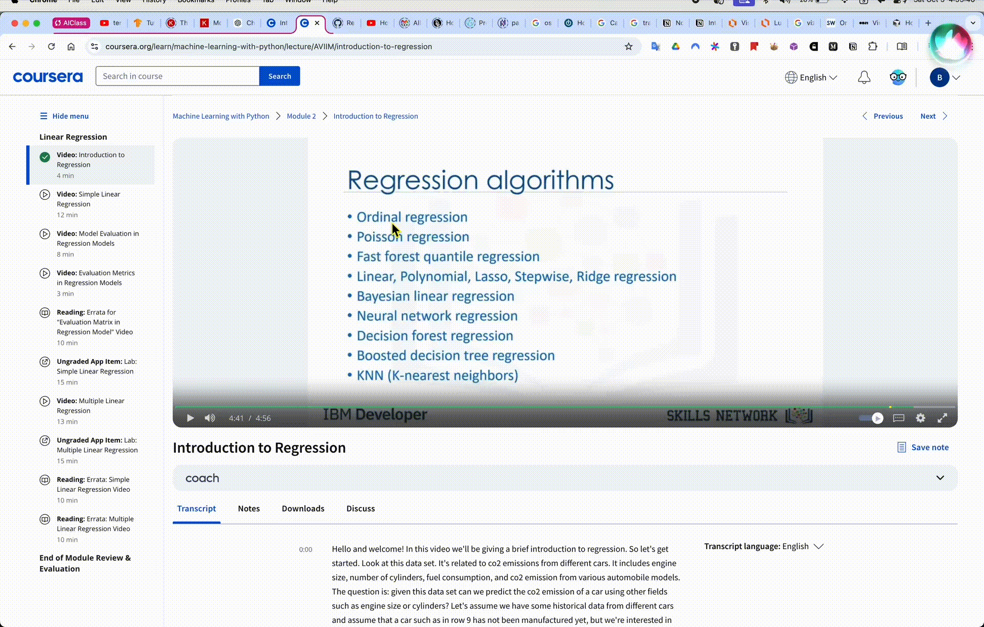Click the play button to resume video
The image size is (984, 627).
point(189,418)
